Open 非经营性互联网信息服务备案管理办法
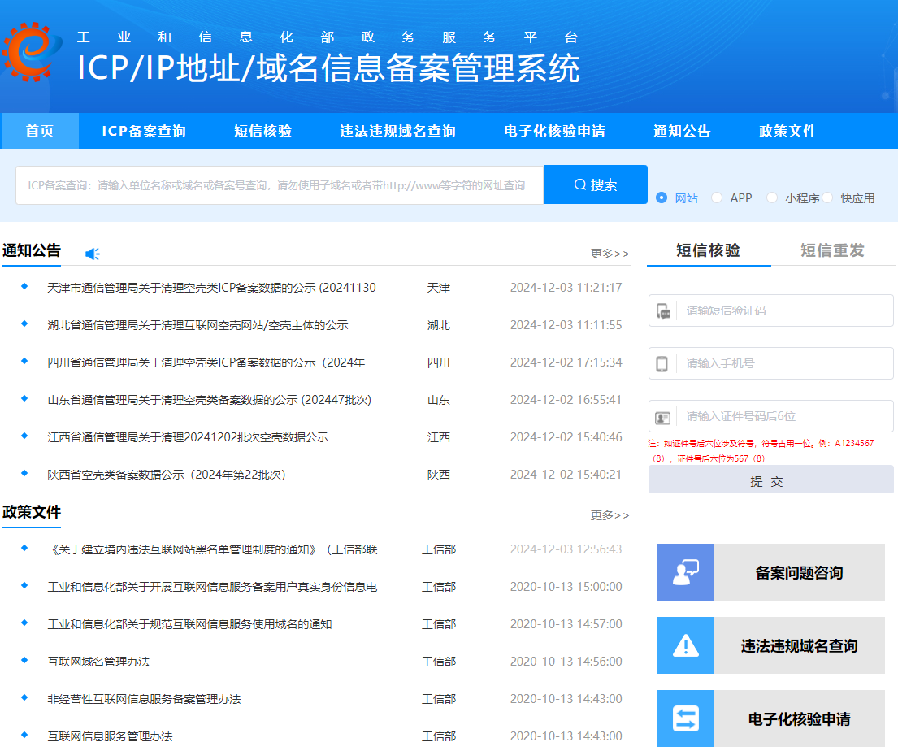The width and height of the screenshot is (898, 751). (x=144, y=699)
